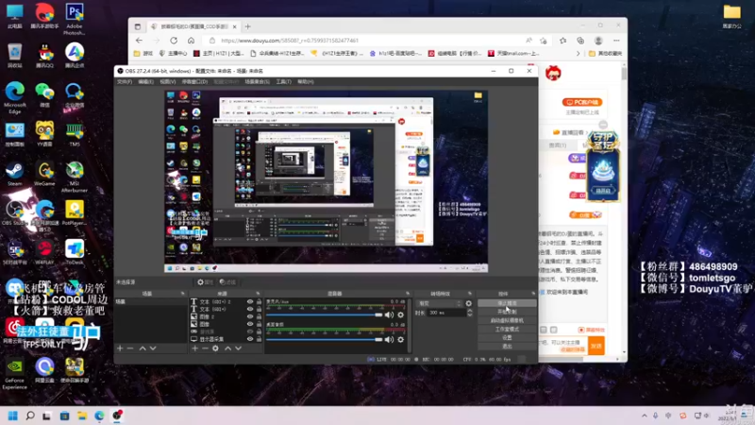Viewport: 755px width, 425px height.
Task: Open a new tab in Edge
Action: coord(248,26)
